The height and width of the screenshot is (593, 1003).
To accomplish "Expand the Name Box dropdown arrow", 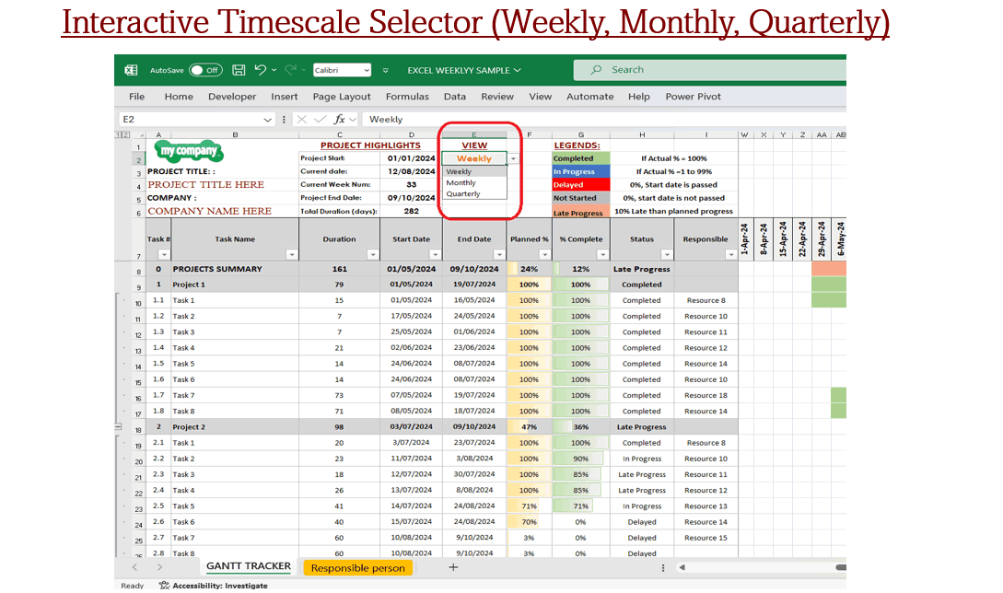I will click(x=267, y=119).
